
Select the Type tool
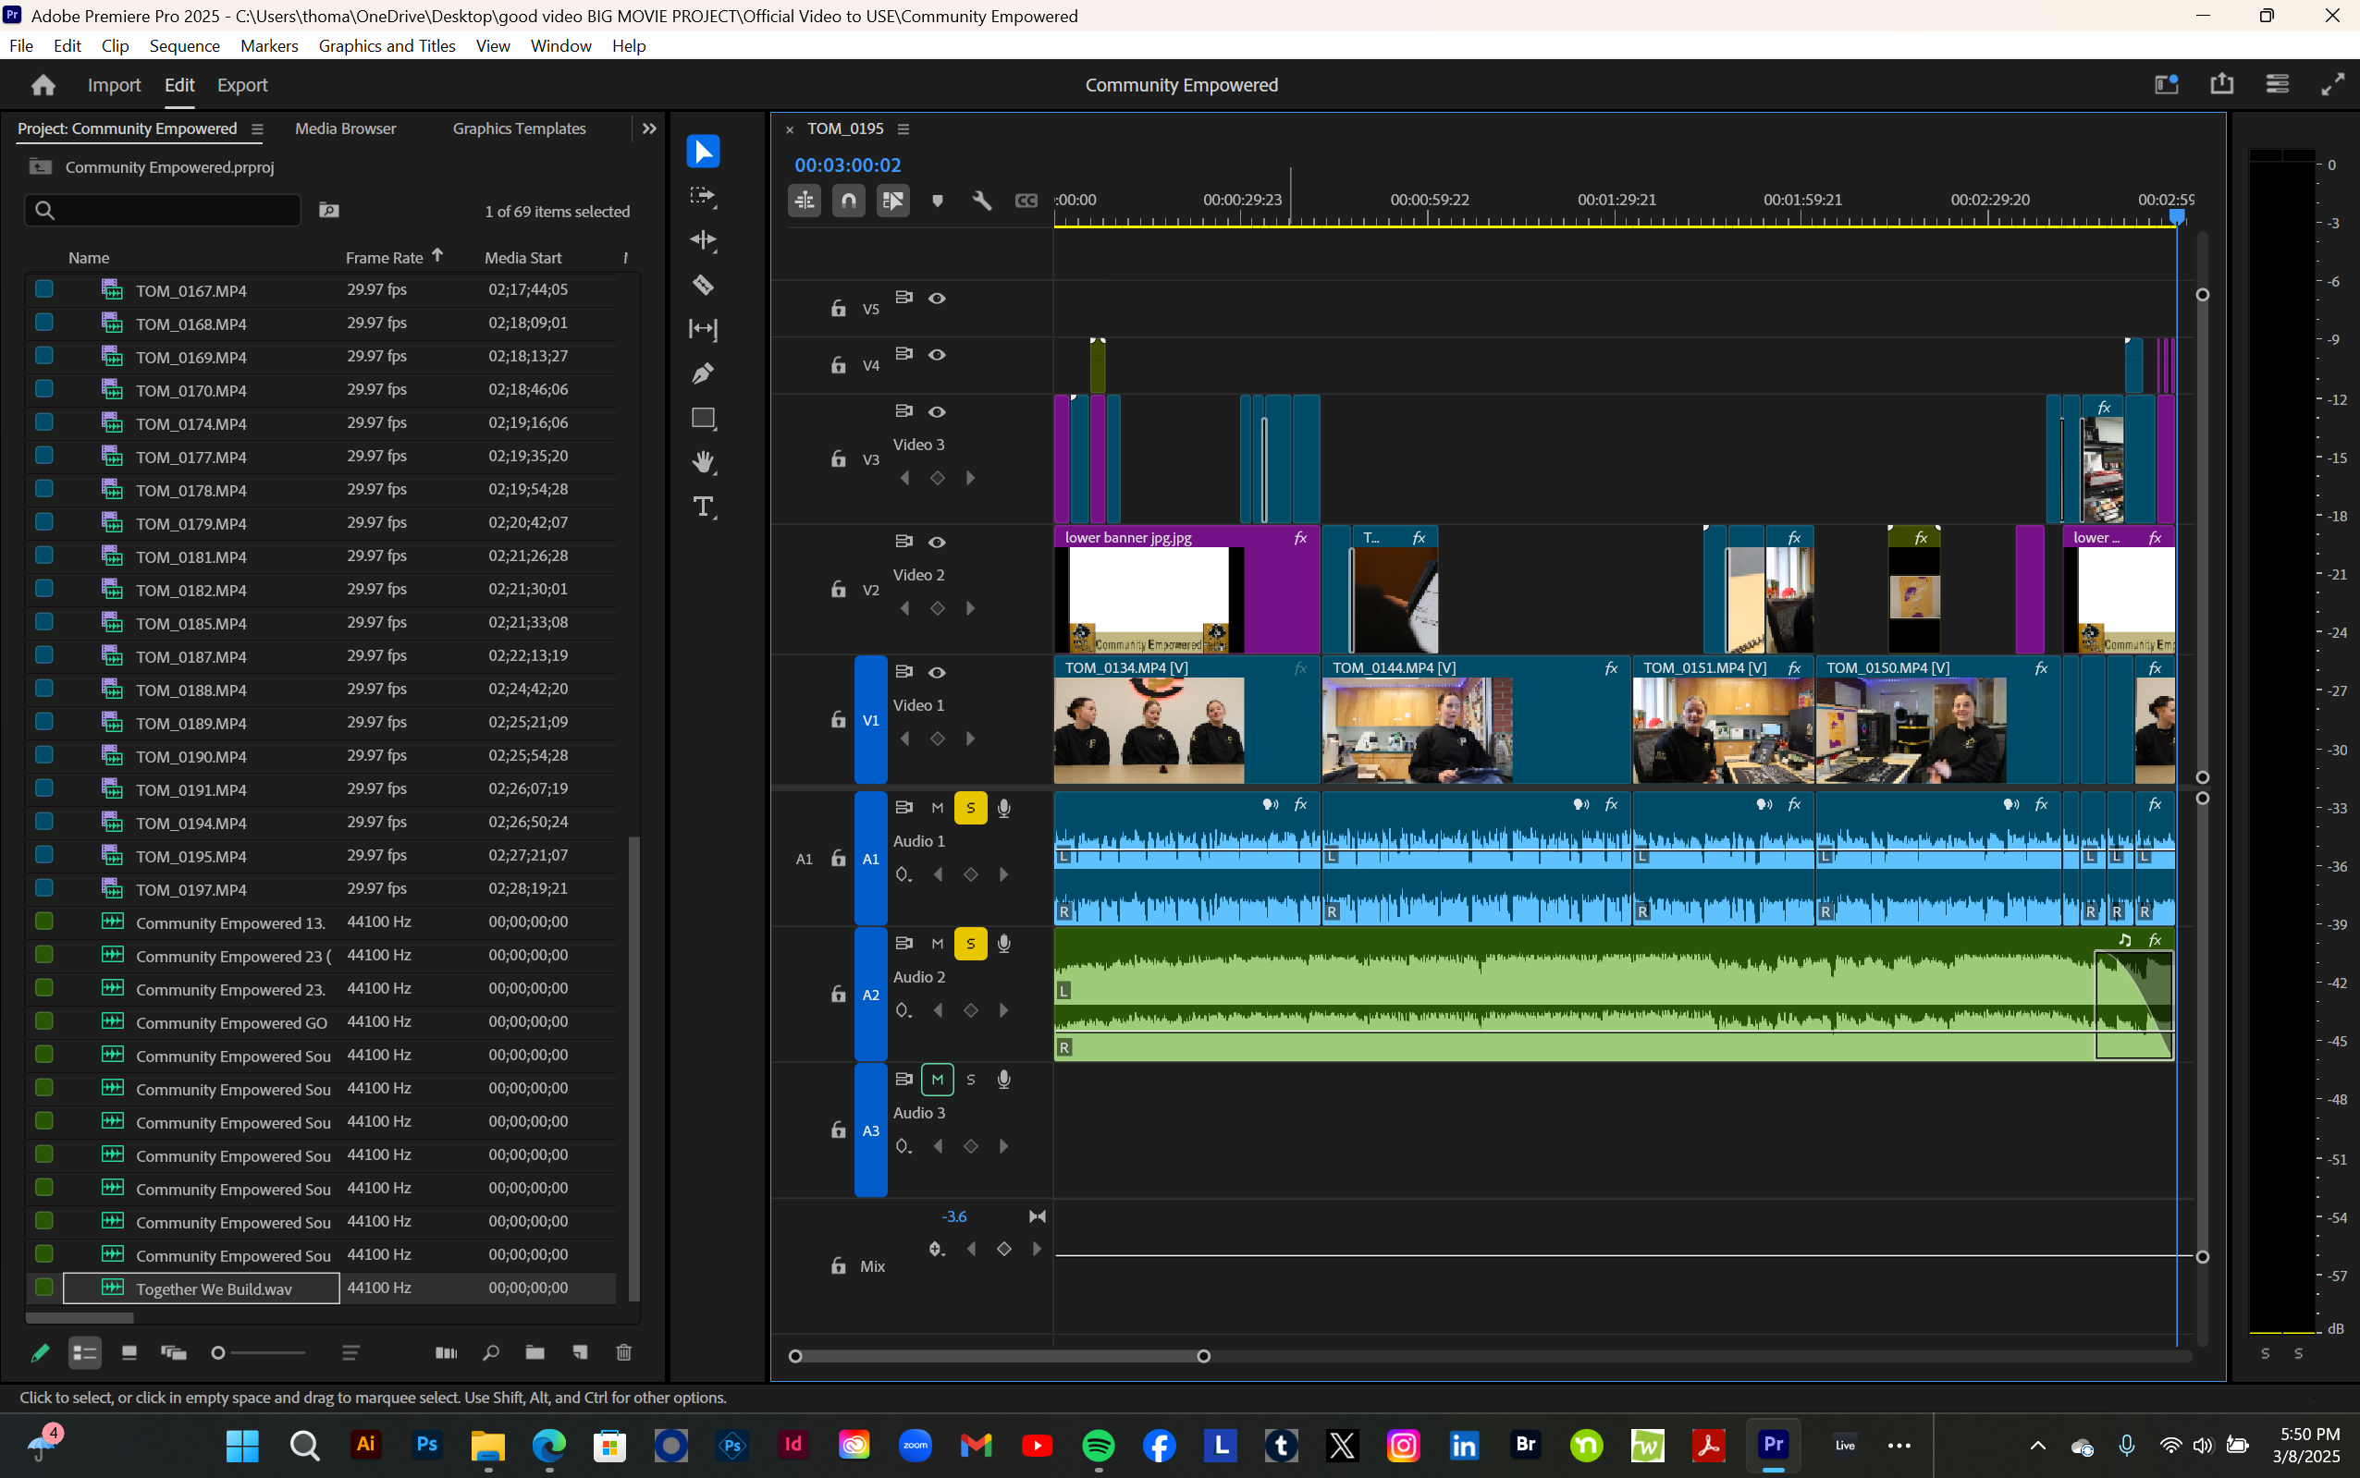pos(703,507)
